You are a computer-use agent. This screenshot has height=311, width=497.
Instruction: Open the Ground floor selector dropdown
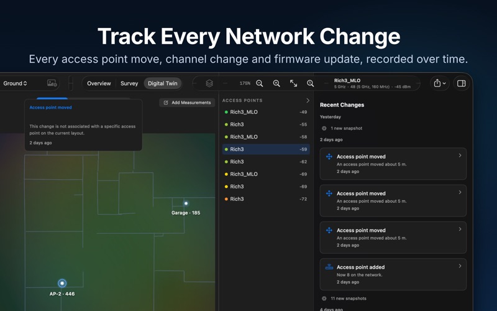point(15,83)
